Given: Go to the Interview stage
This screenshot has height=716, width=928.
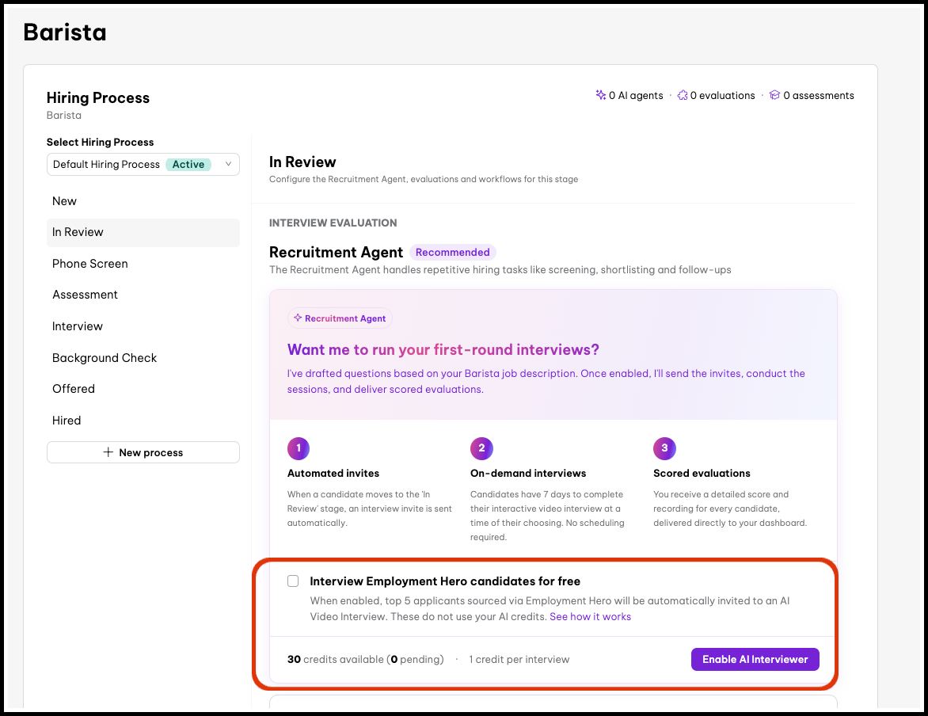Looking at the screenshot, I should (143, 326).
